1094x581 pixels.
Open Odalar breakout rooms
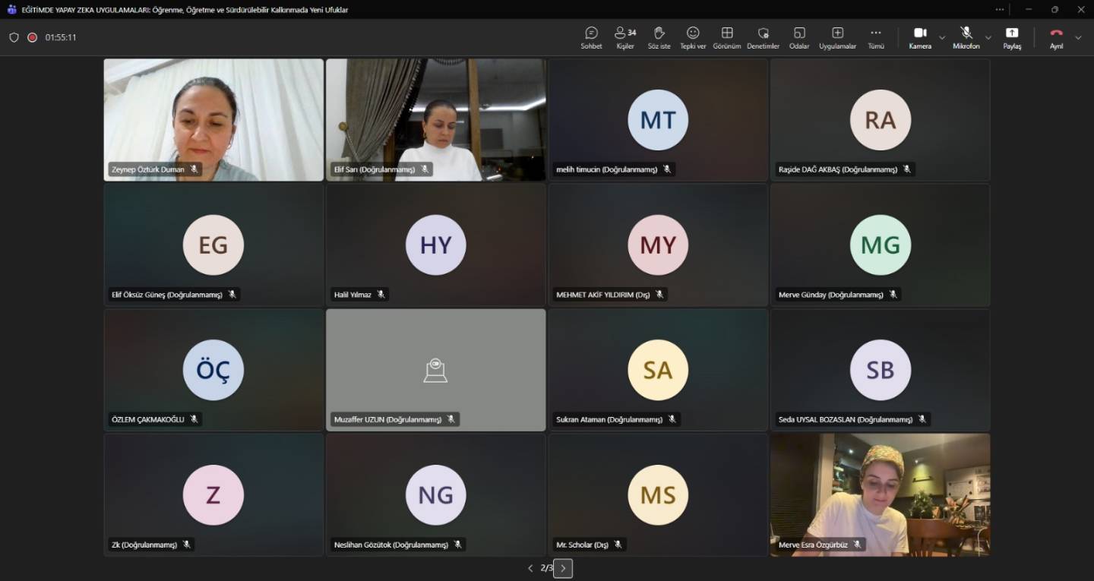coord(799,37)
